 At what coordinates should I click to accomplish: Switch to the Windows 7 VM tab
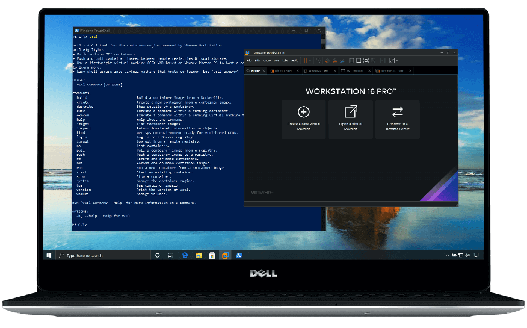[x=319, y=71]
